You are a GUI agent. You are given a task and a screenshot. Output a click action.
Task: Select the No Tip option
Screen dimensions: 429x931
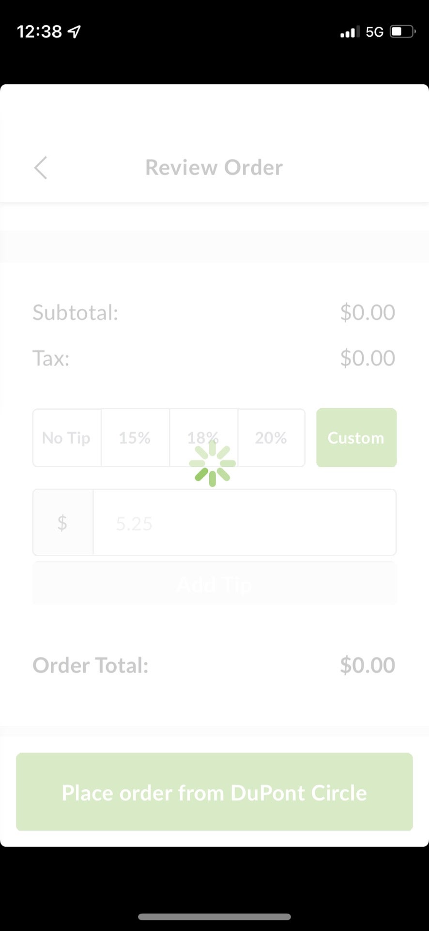[67, 438]
